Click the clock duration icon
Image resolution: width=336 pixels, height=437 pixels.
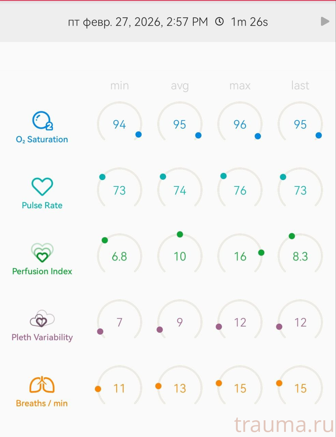pyautogui.click(x=219, y=22)
